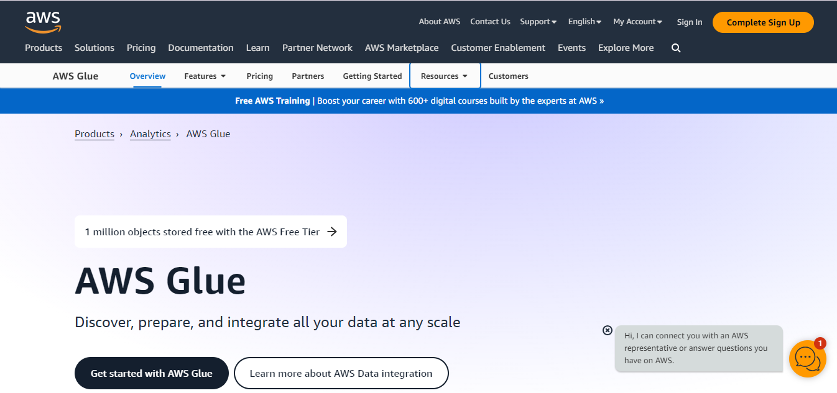The height and width of the screenshot is (393, 837).
Task: Click the Complete Sign Up button
Action: (x=763, y=22)
